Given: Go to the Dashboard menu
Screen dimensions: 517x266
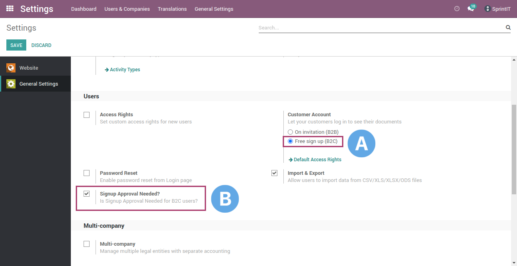Looking at the screenshot, I should [84, 9].
